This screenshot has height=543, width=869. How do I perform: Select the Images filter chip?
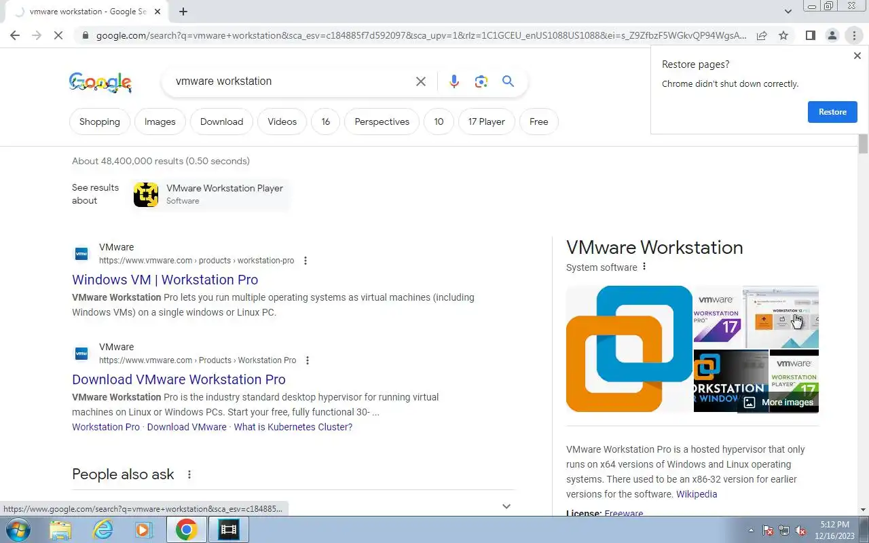click(160, 121)
